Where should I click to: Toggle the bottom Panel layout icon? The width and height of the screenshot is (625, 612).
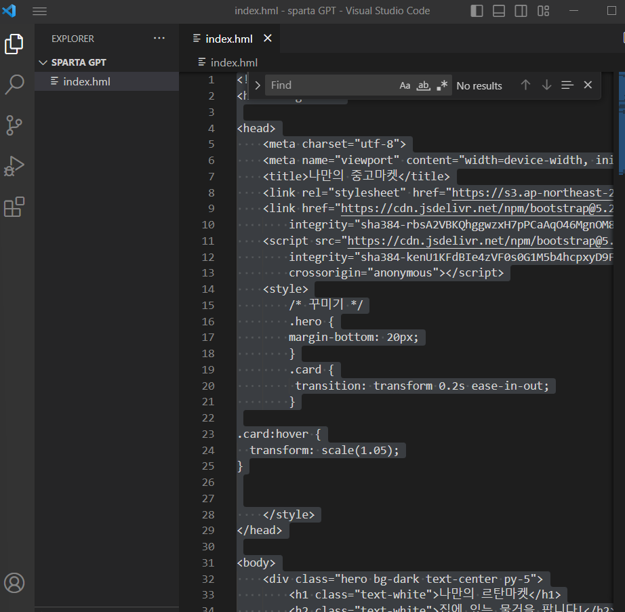(499, 11)
